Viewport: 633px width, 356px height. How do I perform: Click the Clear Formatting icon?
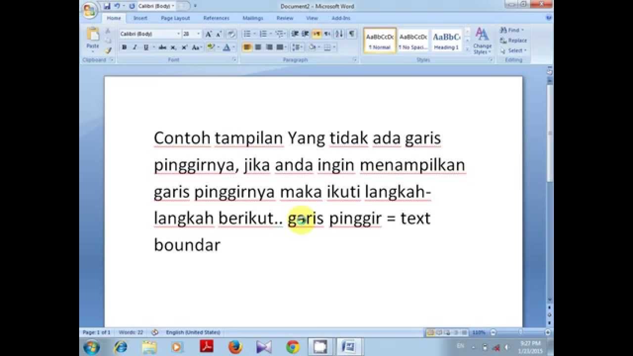[231, 34]
